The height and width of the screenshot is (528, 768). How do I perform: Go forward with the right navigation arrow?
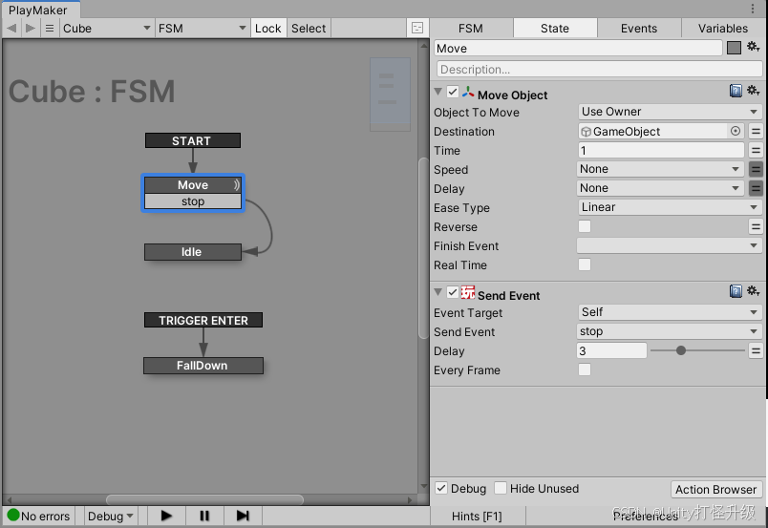pos(31,29)
